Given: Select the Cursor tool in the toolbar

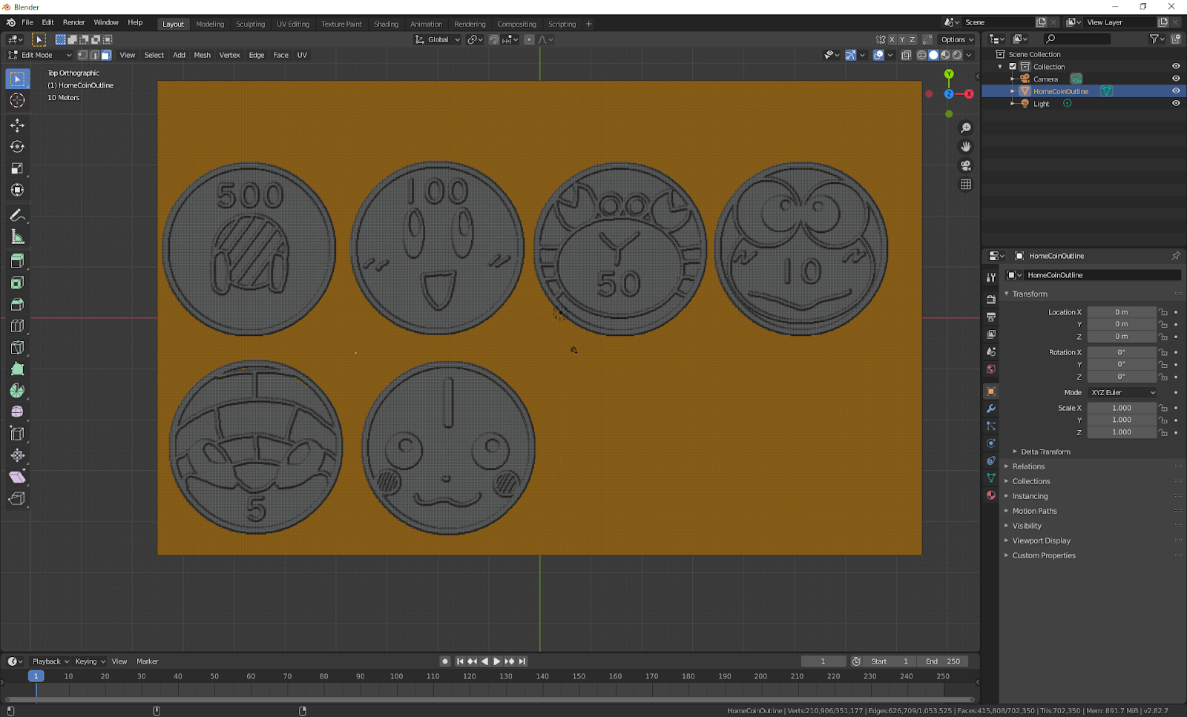Looking at the screenshot, I should 17,100.
